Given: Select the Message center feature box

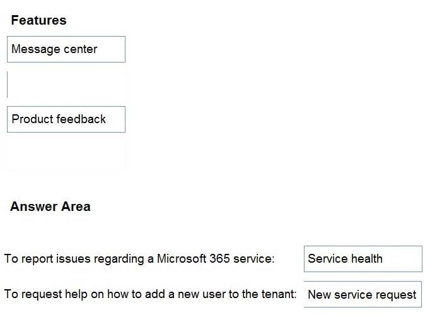Looking at the screenshot, I should [x=66, y=49].
